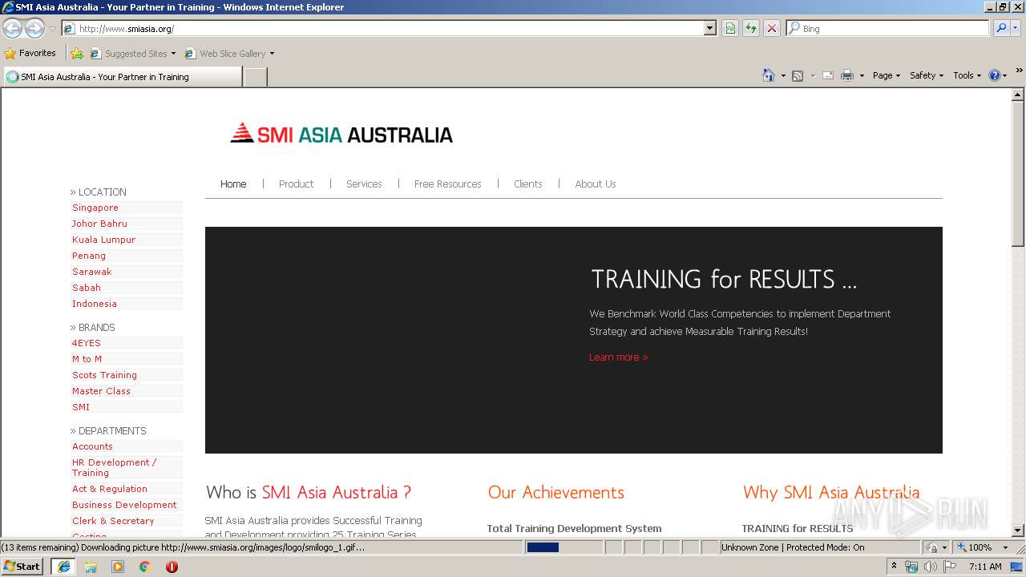Click the Start button
This screenshot has height=577, width=1026.
click(22, 567)
